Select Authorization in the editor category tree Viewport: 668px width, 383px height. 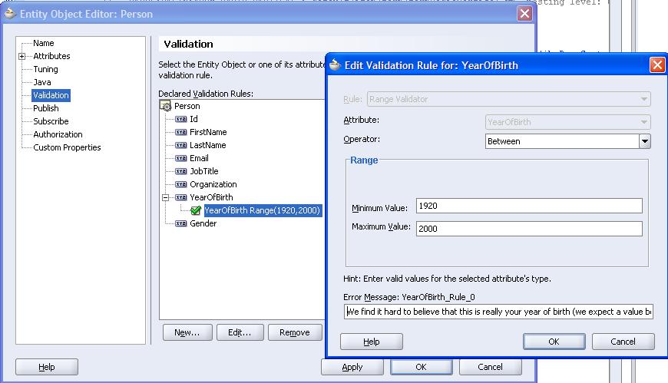[58, 134]
